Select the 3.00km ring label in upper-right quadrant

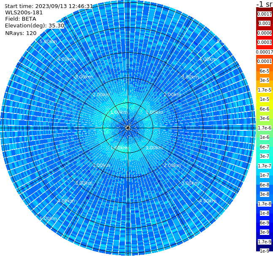[190, 77]
